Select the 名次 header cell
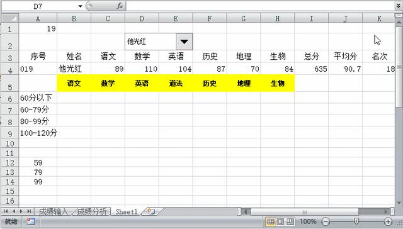Viewport: 403px width, 229px height. 378,56
